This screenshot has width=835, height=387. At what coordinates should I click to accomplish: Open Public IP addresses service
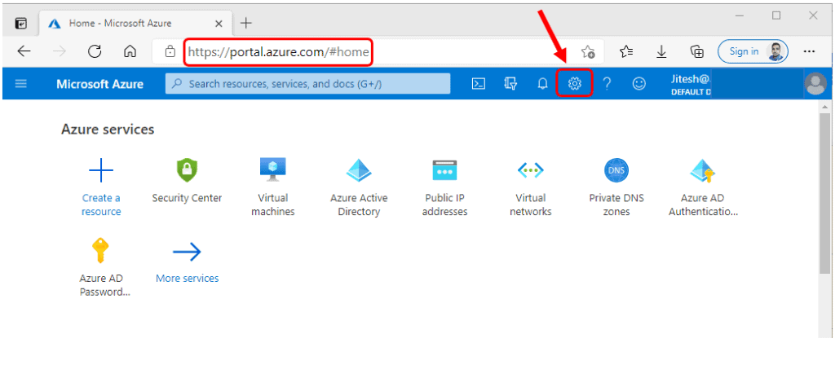[x=445, y=187]
